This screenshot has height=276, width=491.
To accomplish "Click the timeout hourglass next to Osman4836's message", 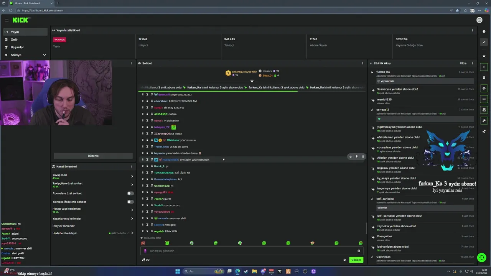I will click(147, 186).
